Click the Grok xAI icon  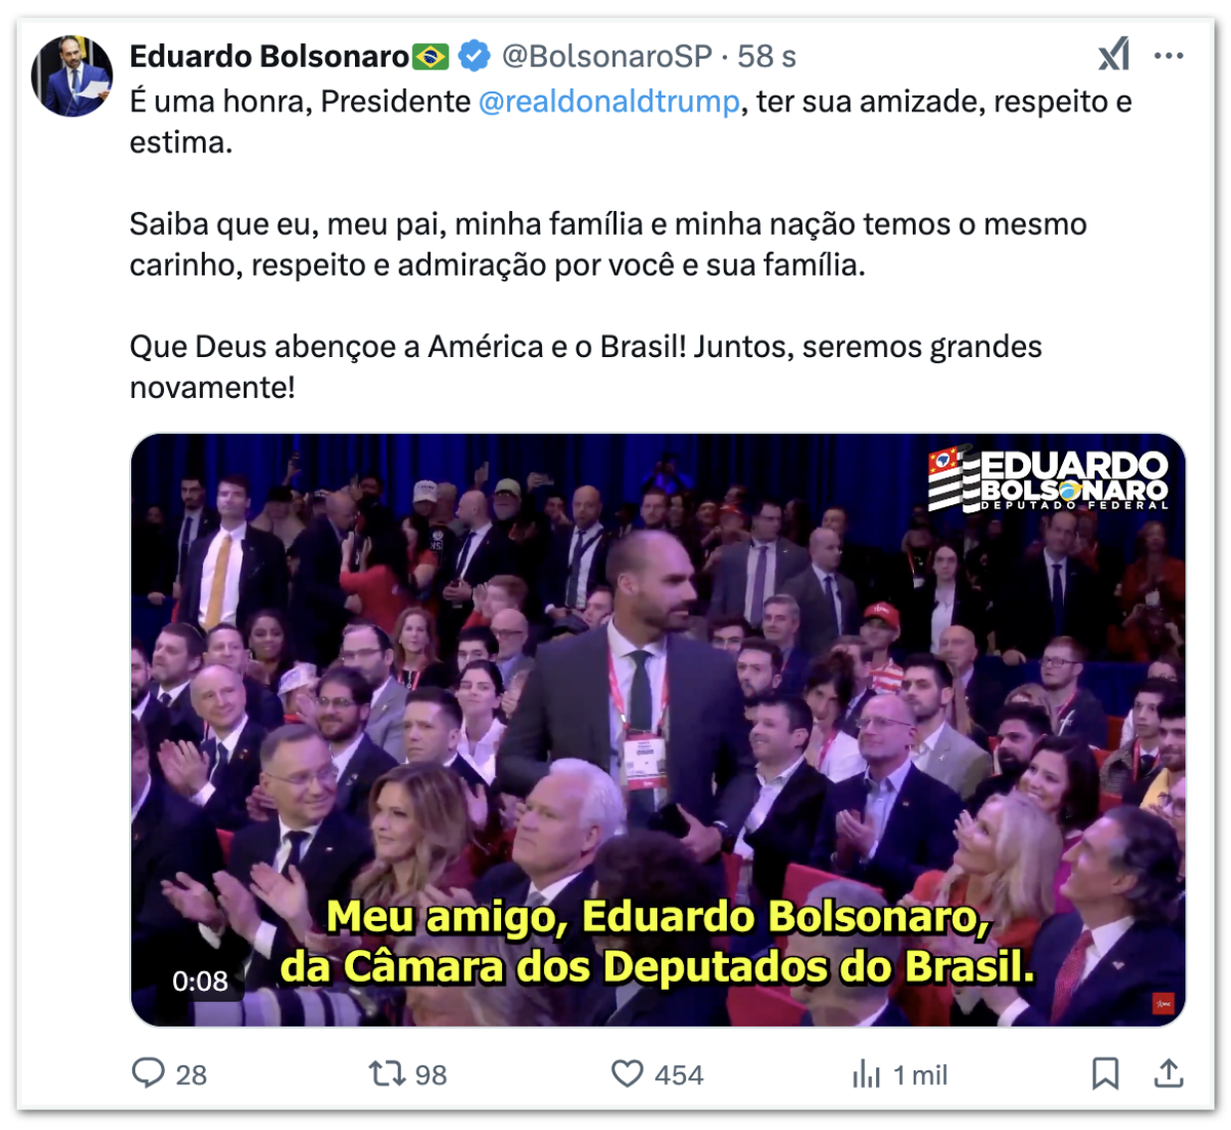pos(1114,56)
